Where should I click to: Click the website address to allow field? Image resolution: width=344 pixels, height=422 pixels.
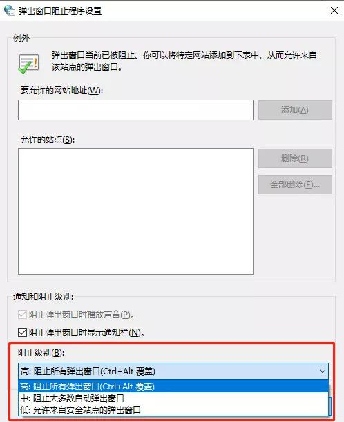pyautogui.click(x=135, y=110)
